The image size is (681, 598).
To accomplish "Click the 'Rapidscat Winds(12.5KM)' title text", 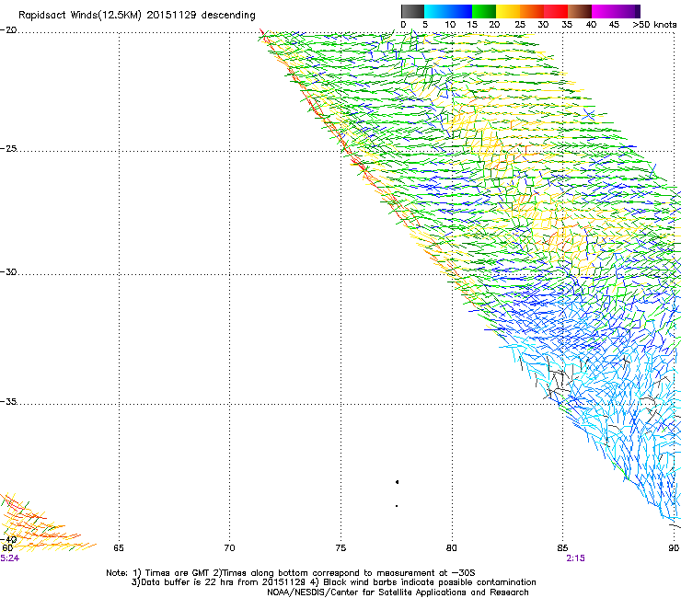I will tap(80, 16).
